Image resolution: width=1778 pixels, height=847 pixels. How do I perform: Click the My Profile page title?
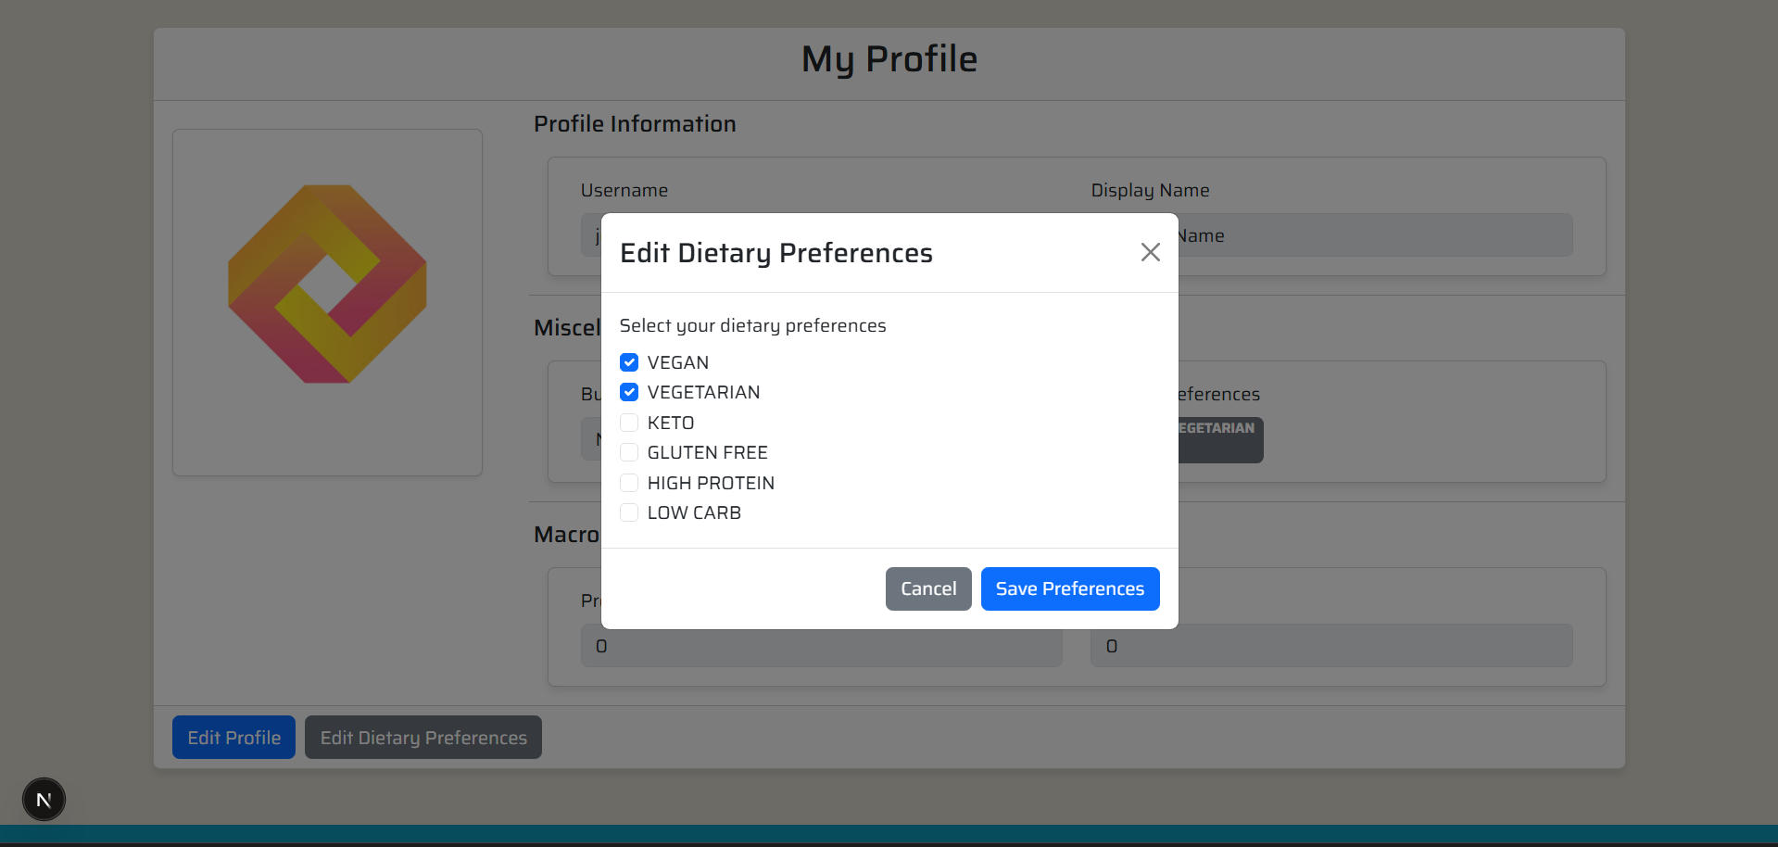[889, 58]
